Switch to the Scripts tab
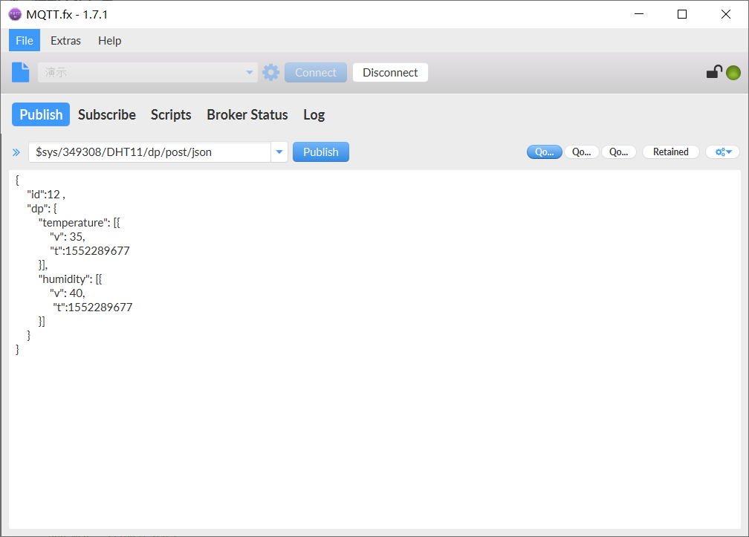The height and width of the screenshot is (537, 749). 171,114
